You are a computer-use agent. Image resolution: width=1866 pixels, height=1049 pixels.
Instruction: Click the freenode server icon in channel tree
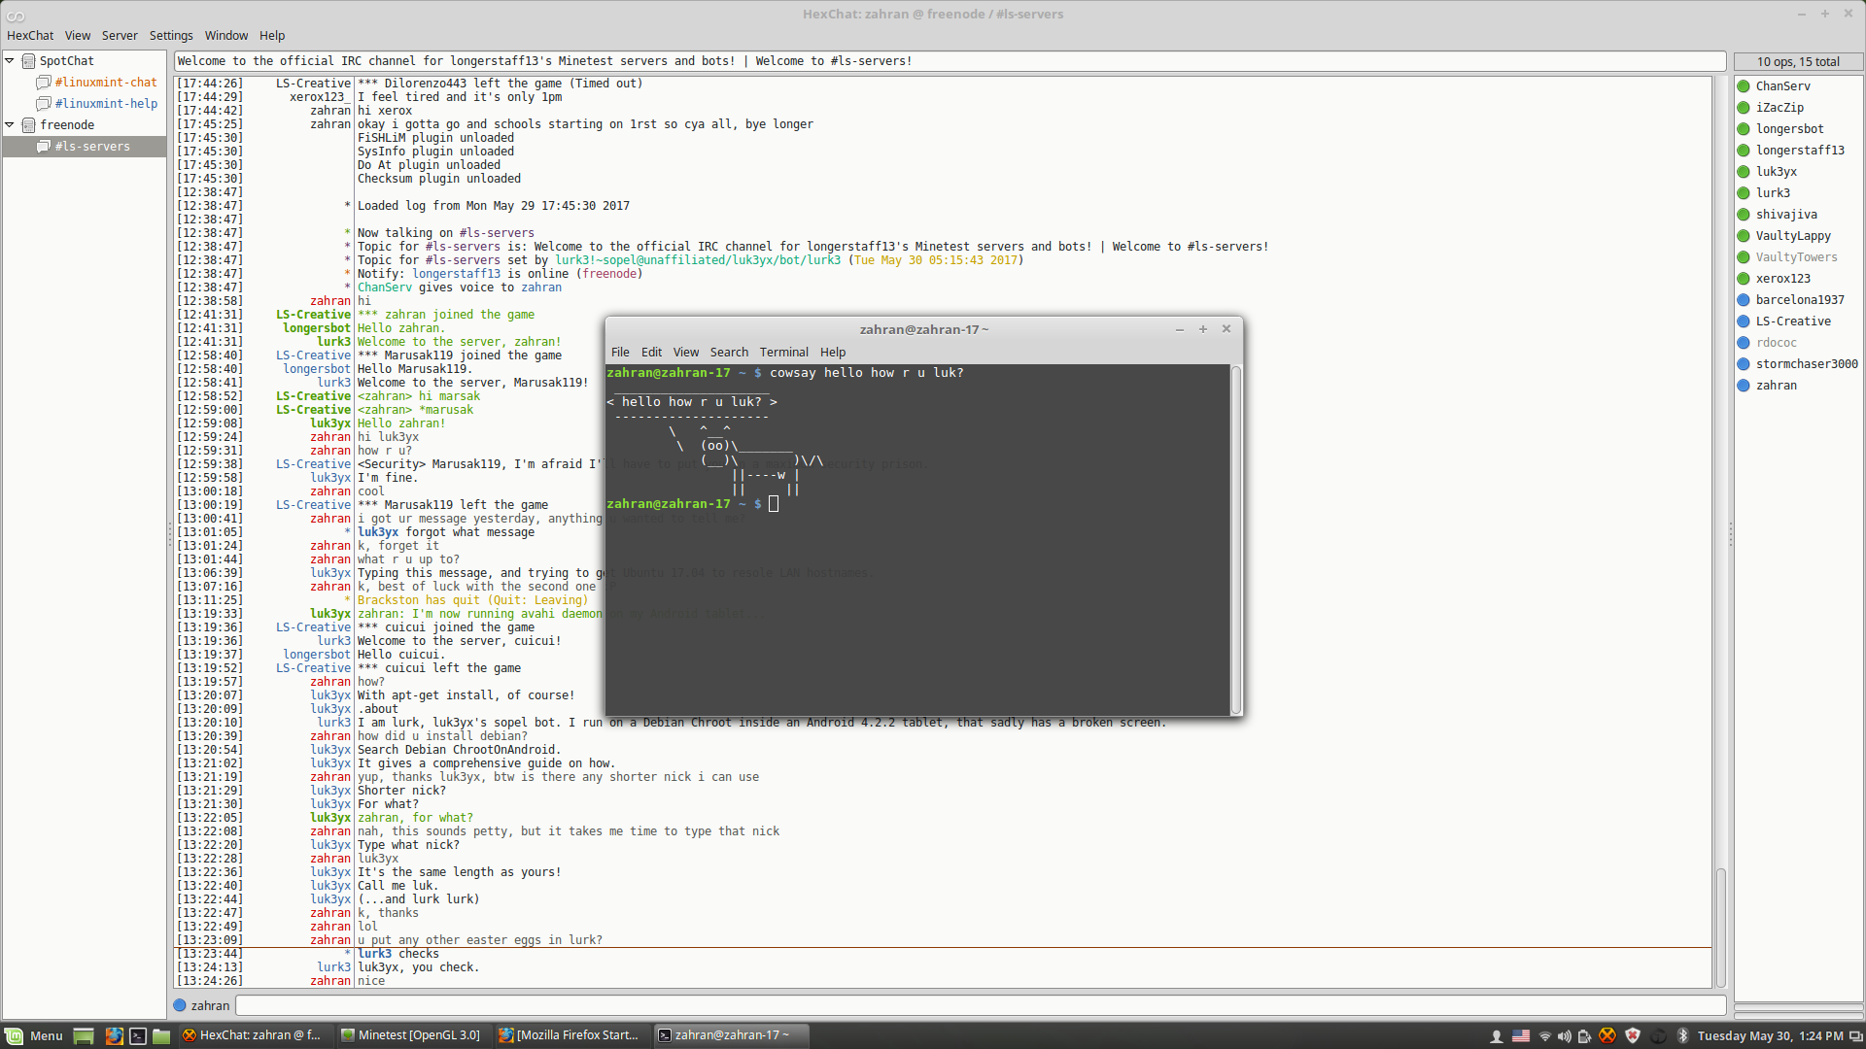29,125
